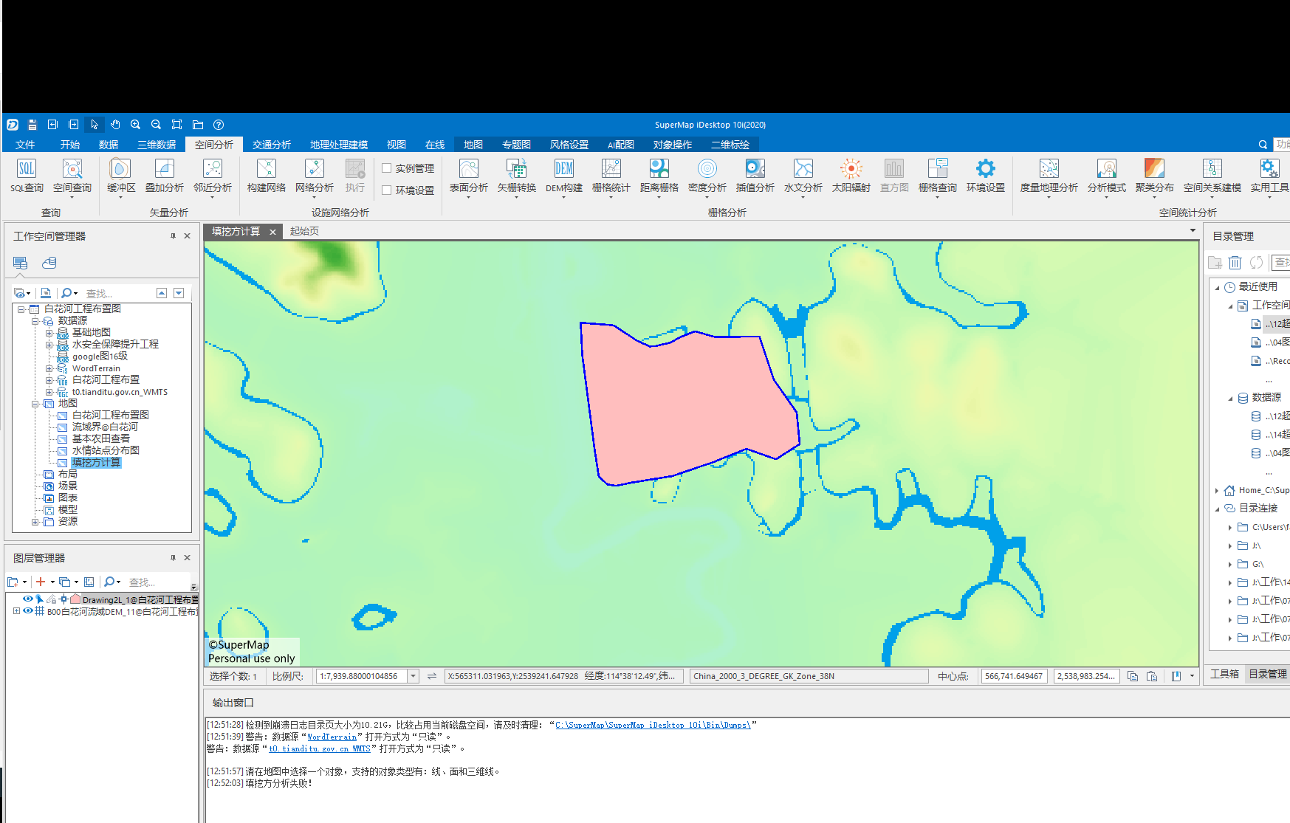Toggle editable lock of Drawing2L_1 layer
Screen dimensions: 1290x823
point(52,599)
